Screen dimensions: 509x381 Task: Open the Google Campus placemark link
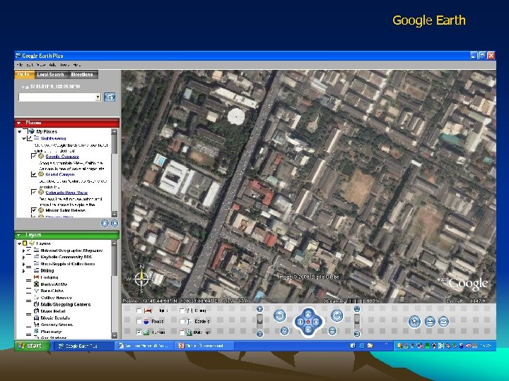pyautogui.click(x=62, y=156)
